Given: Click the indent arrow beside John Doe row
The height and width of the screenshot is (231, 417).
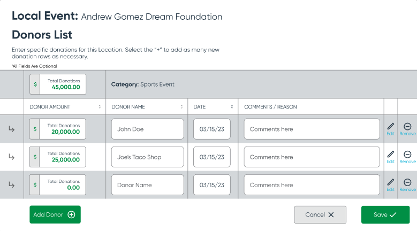Looking at the screenshot, I should 11,129.
